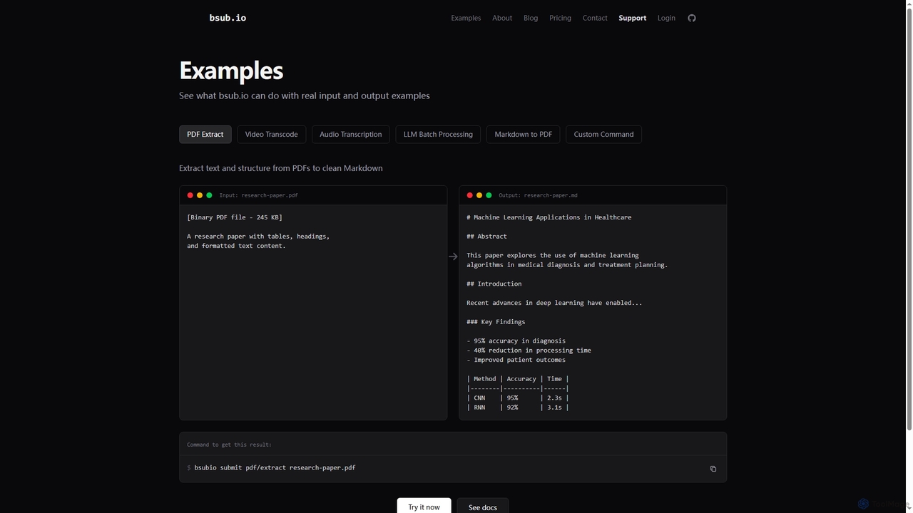The width and height of the screenshot is (913, 513).
Task: Click the 'bsubio submit pdf/extract' command text
Action: pyautogui.click(x=275, y=468)
